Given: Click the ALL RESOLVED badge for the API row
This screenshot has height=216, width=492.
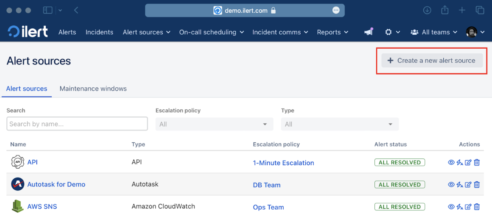Looking at the screenshot, I should pyautogui.click(x=400, y=162).
